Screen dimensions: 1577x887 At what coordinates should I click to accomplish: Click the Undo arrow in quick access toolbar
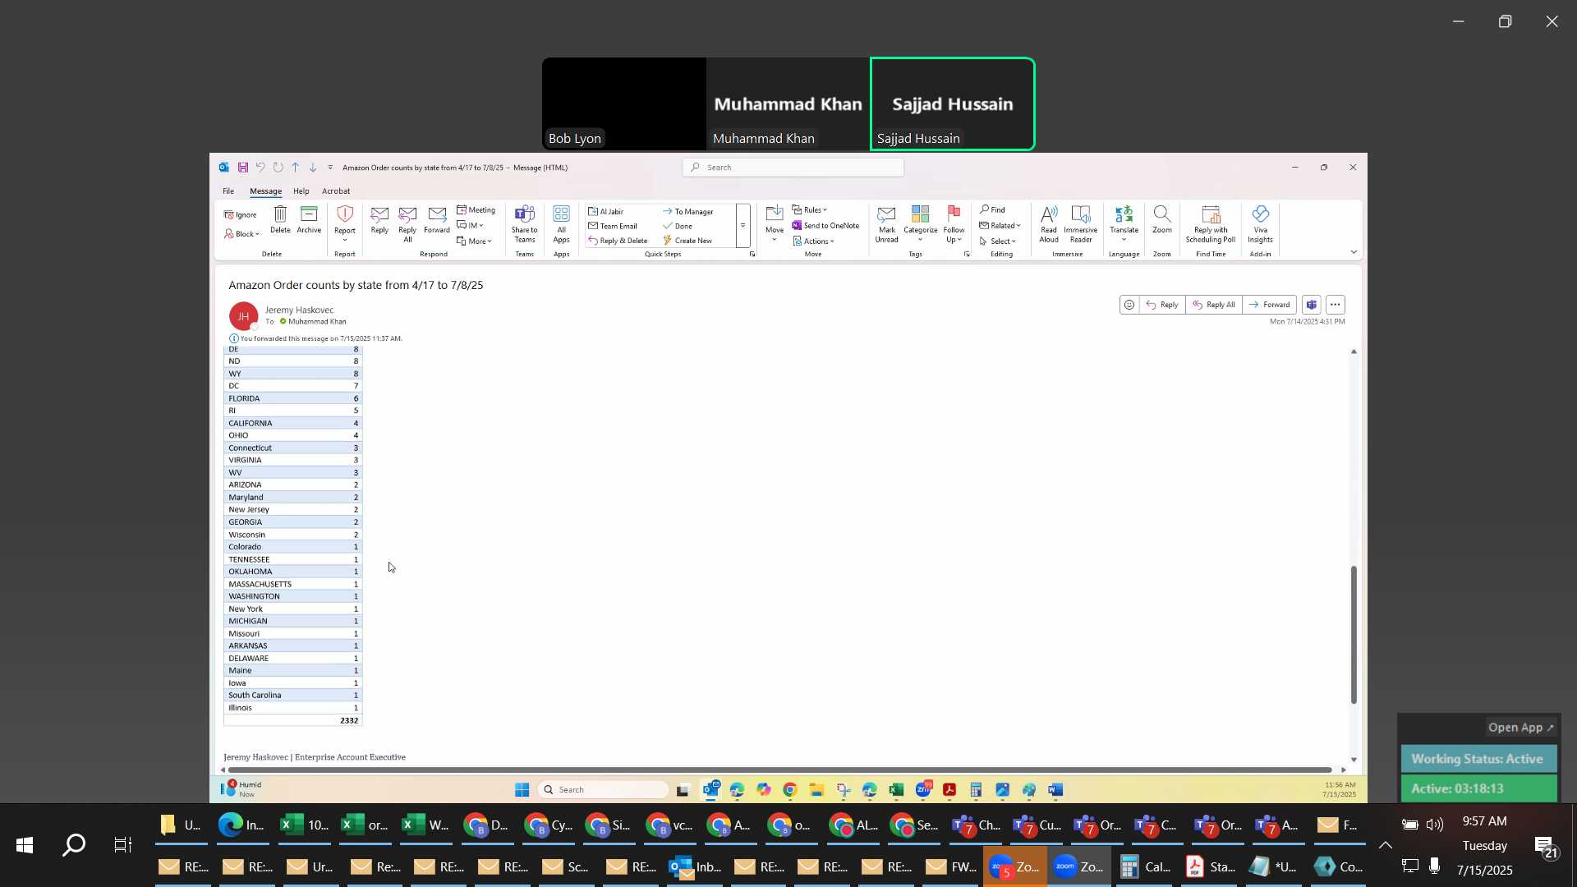click(260, 168)
